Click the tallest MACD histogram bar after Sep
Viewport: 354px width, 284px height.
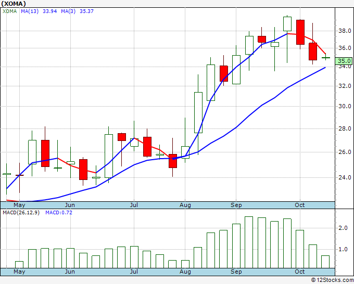pyautogui.click(x=249, y=242)
